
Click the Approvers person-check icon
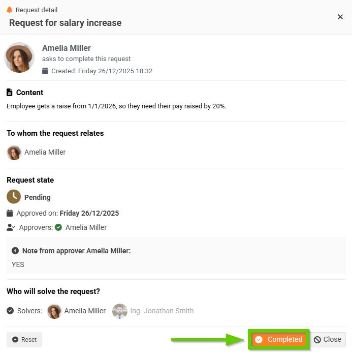11,227
